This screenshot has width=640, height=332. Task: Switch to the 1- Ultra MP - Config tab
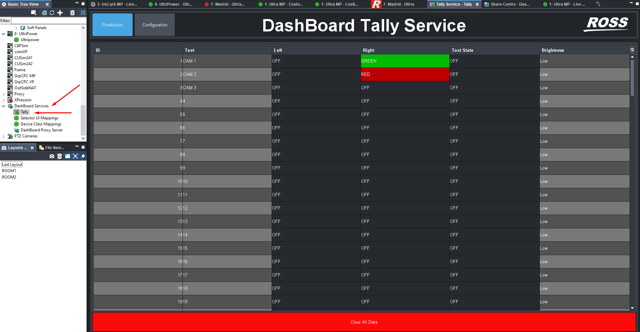tap(337, 4)
